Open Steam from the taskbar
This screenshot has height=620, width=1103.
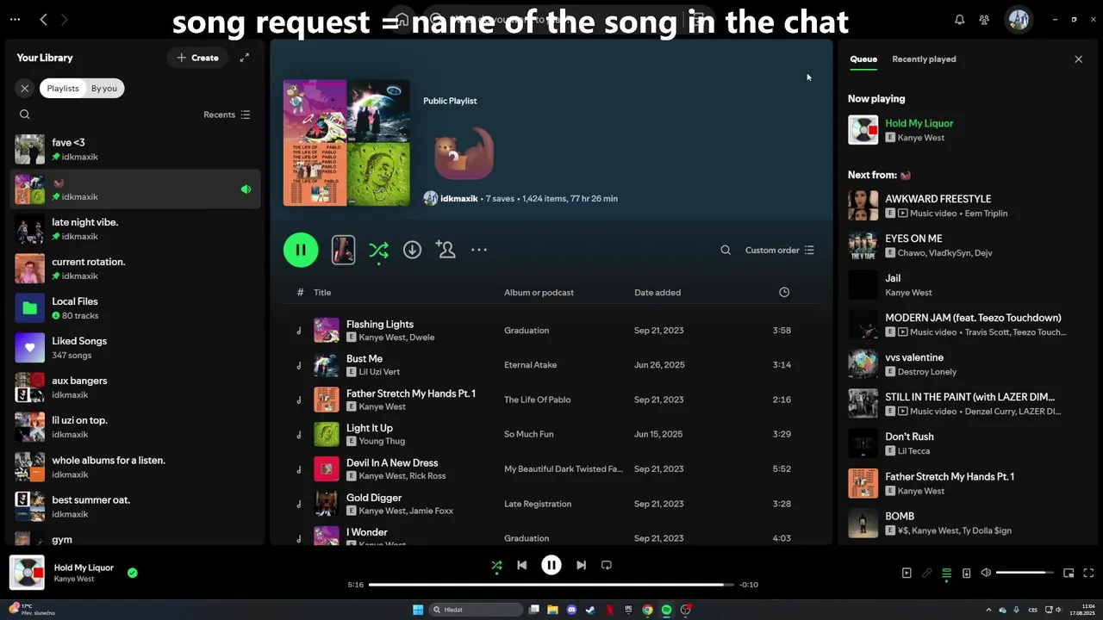[x=590, y=610]
